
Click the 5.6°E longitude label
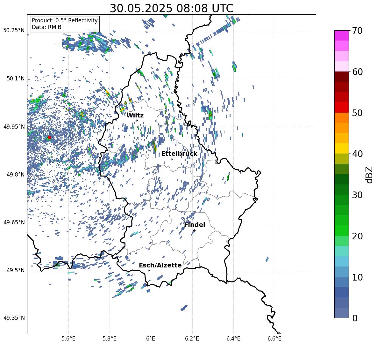click(68, 339)
